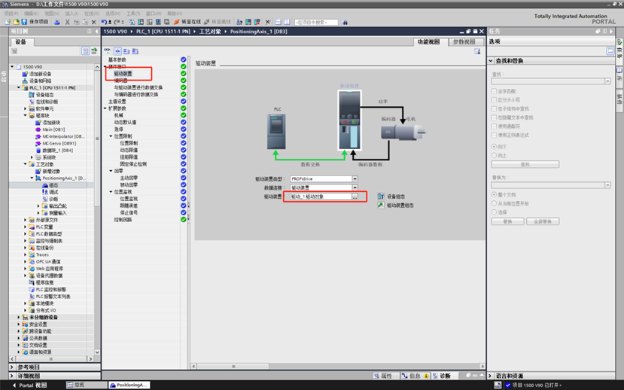Collapse the PLC_1 [CPU 1511-1 PN] node
The width and height of the screenshot is (624, 390).
click(x=18, y=87)
